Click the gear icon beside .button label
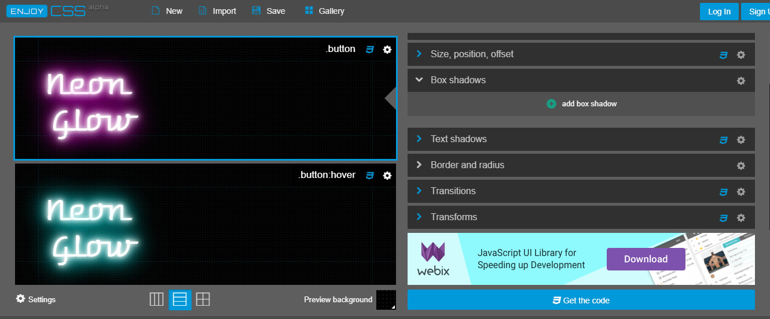Screen dimensions: 770x319 pyautogui.click(x=387, y=50)
